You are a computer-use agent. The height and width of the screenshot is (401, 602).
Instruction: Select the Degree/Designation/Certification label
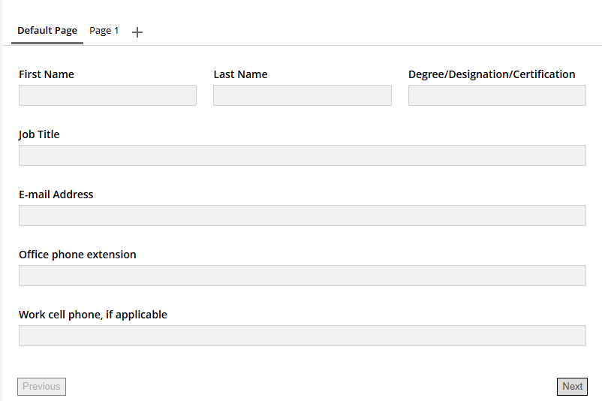(x=492, y=74)
